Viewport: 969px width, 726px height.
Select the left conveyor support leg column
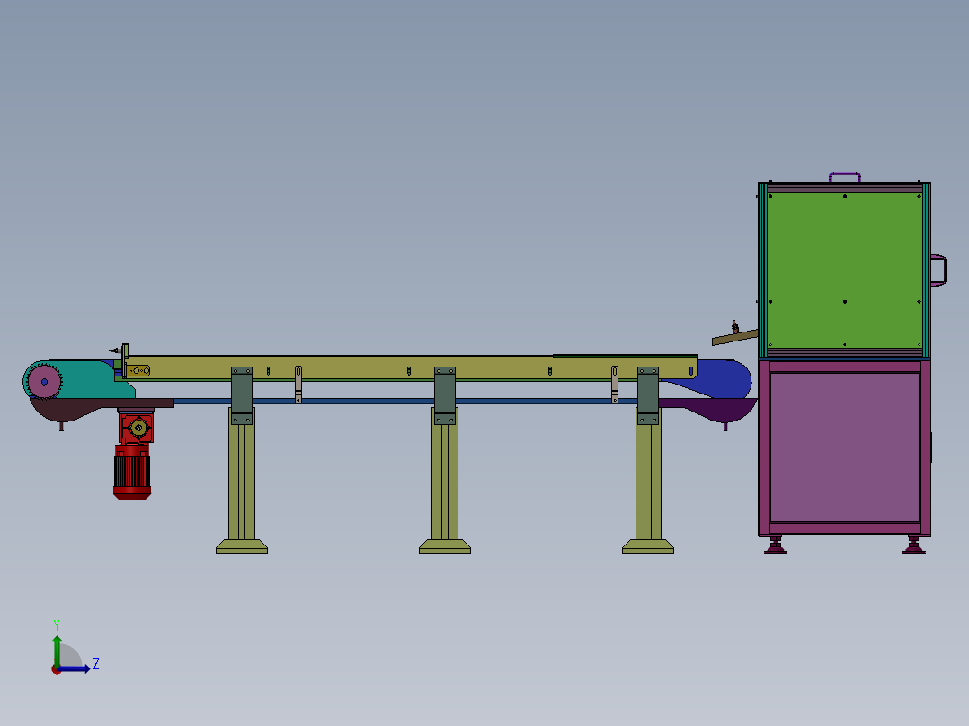pos(242,480)
